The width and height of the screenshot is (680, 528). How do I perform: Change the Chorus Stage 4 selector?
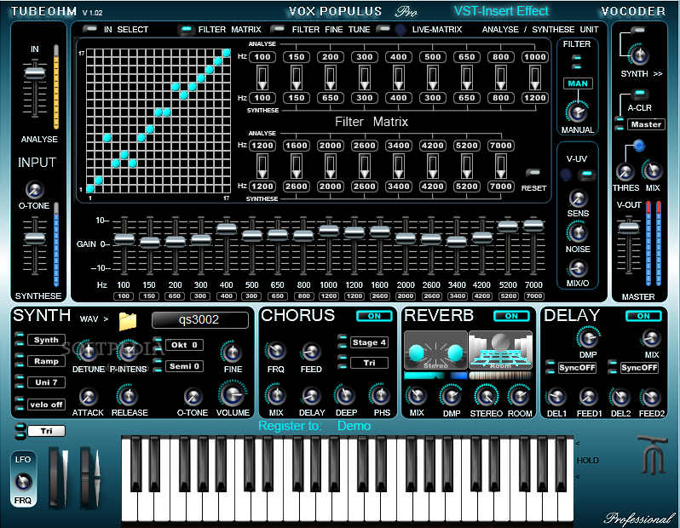click(369, 342)
